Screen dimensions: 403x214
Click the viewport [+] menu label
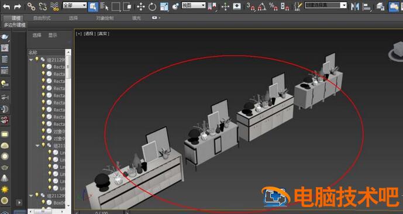coord(79,34)
